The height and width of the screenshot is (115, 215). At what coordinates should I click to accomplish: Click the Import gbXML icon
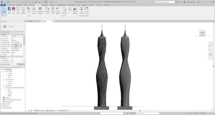(x=58, y=9)
